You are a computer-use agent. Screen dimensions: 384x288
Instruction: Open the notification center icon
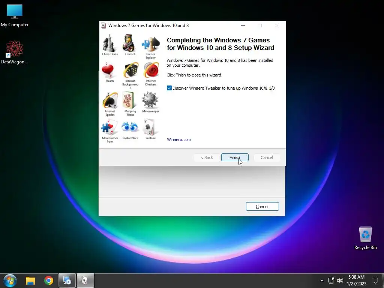(x=375, y=280)
